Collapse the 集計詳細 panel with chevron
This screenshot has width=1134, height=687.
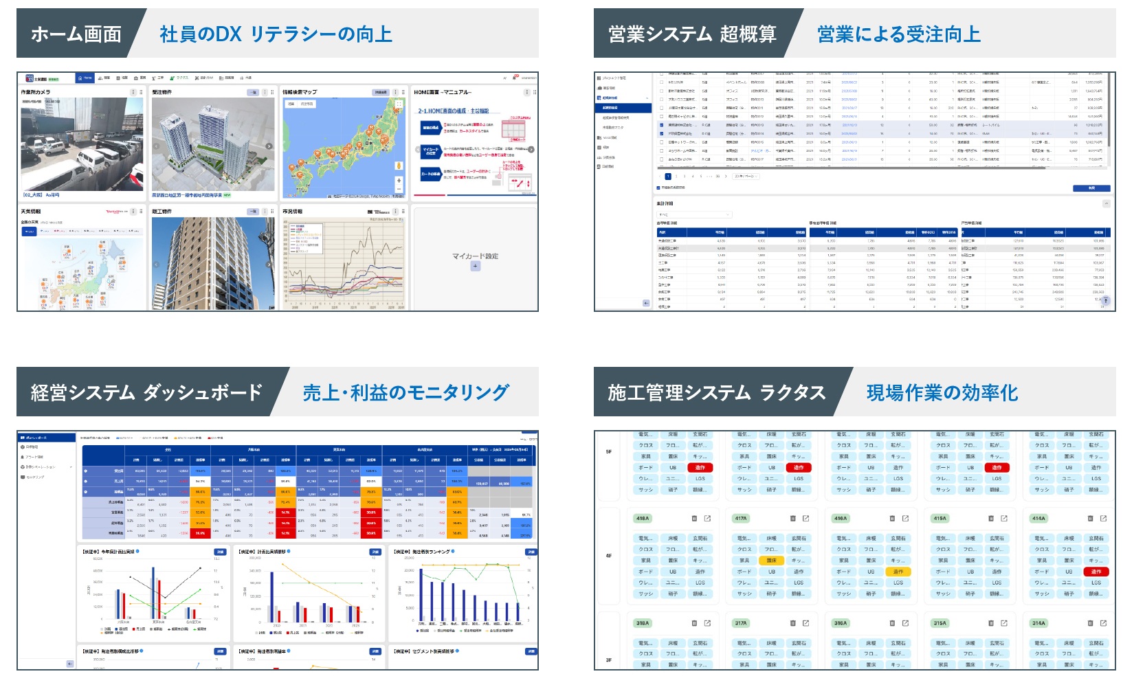coord(1106,204)
